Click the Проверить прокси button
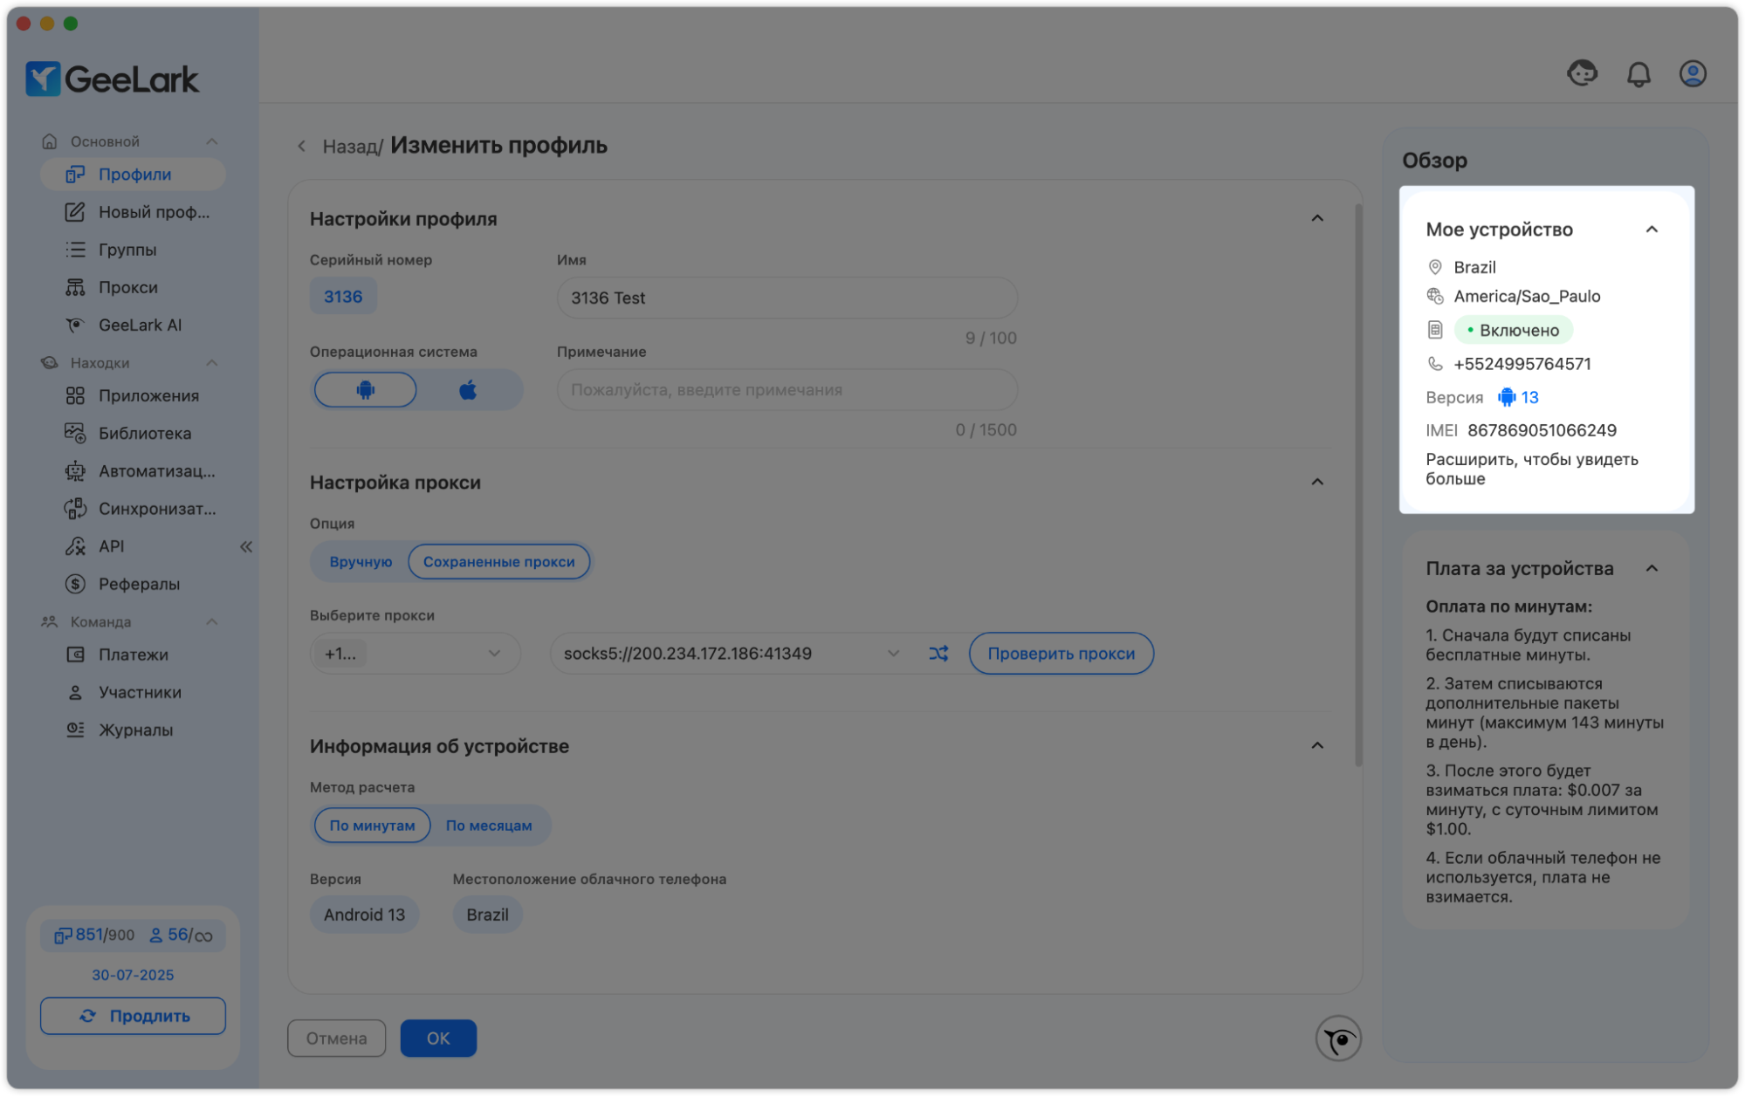This screenshot has width=1745, height=1097. 1061,653
